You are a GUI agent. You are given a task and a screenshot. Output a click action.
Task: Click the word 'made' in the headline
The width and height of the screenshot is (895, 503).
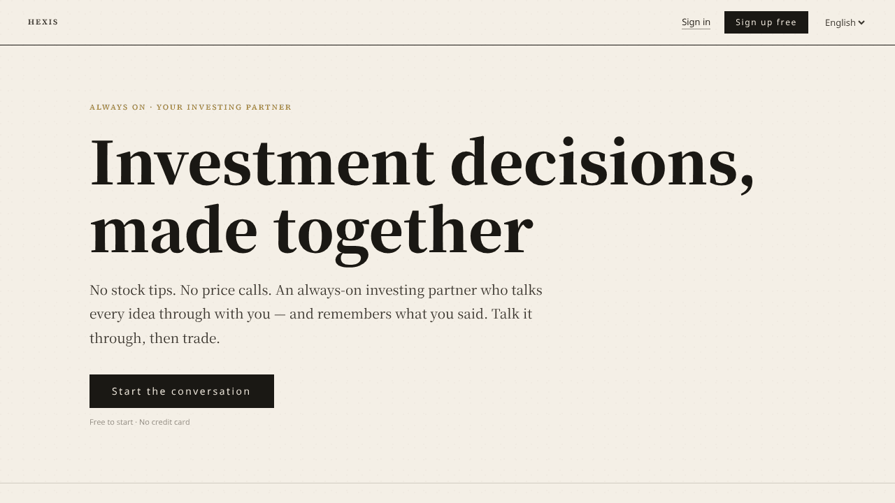pos(174,229)
